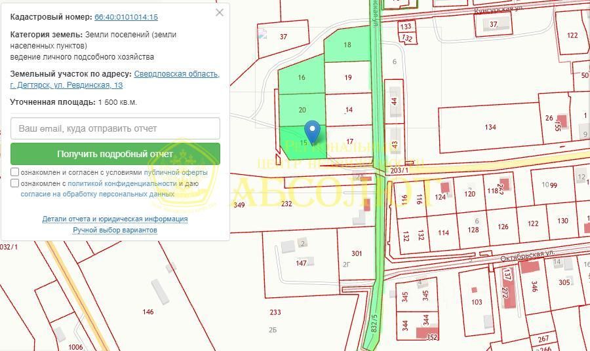The width and height of the screenshot is (590, 351).
Task: Select parcel 301 on the map
Action: [357, 253]
